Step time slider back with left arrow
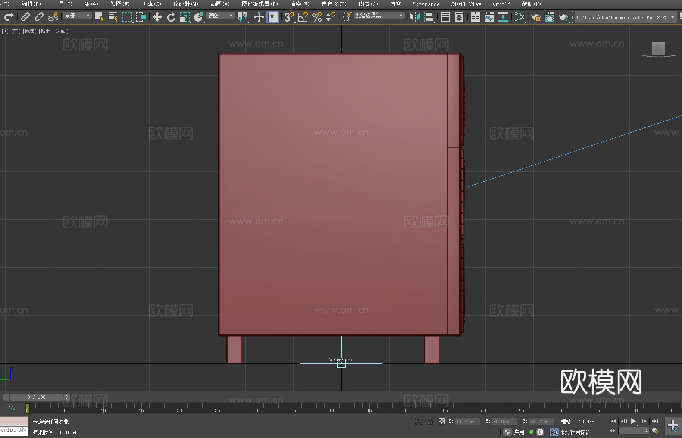The height and width of the screenshot is (438, 682). click(x=6, y=397)
